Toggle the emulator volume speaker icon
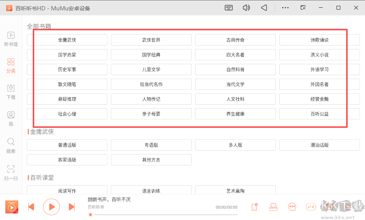This screenshot has width=365, height=220. point(246,8)
